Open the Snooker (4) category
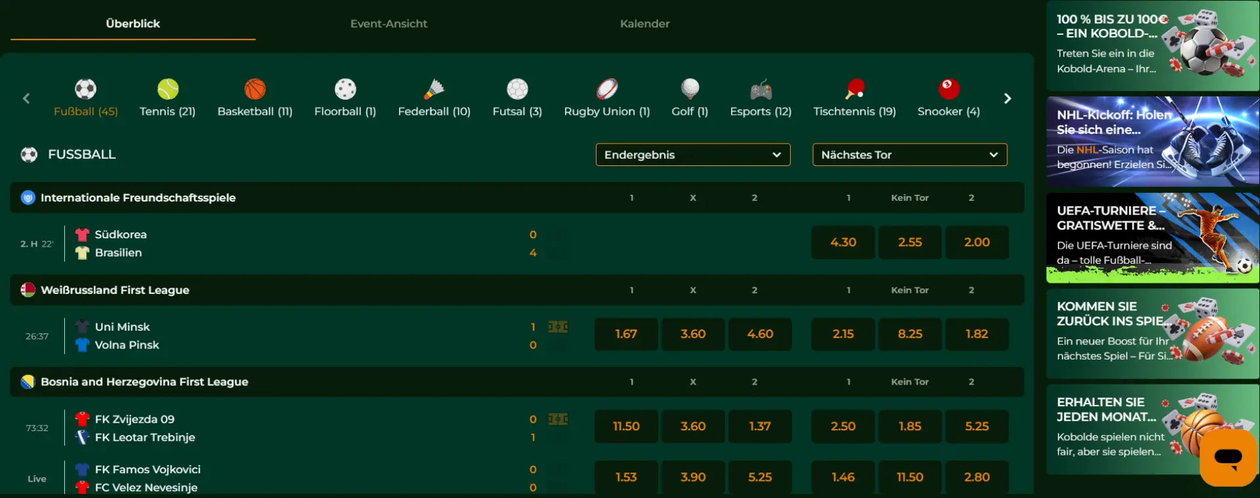This screenshot has height=498, width=1260. (x=948, y=98)
